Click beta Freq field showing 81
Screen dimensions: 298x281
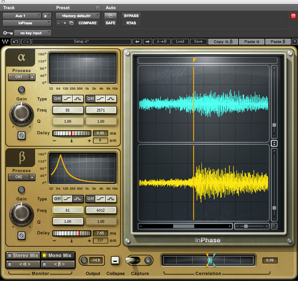click(x=68, y=210)
